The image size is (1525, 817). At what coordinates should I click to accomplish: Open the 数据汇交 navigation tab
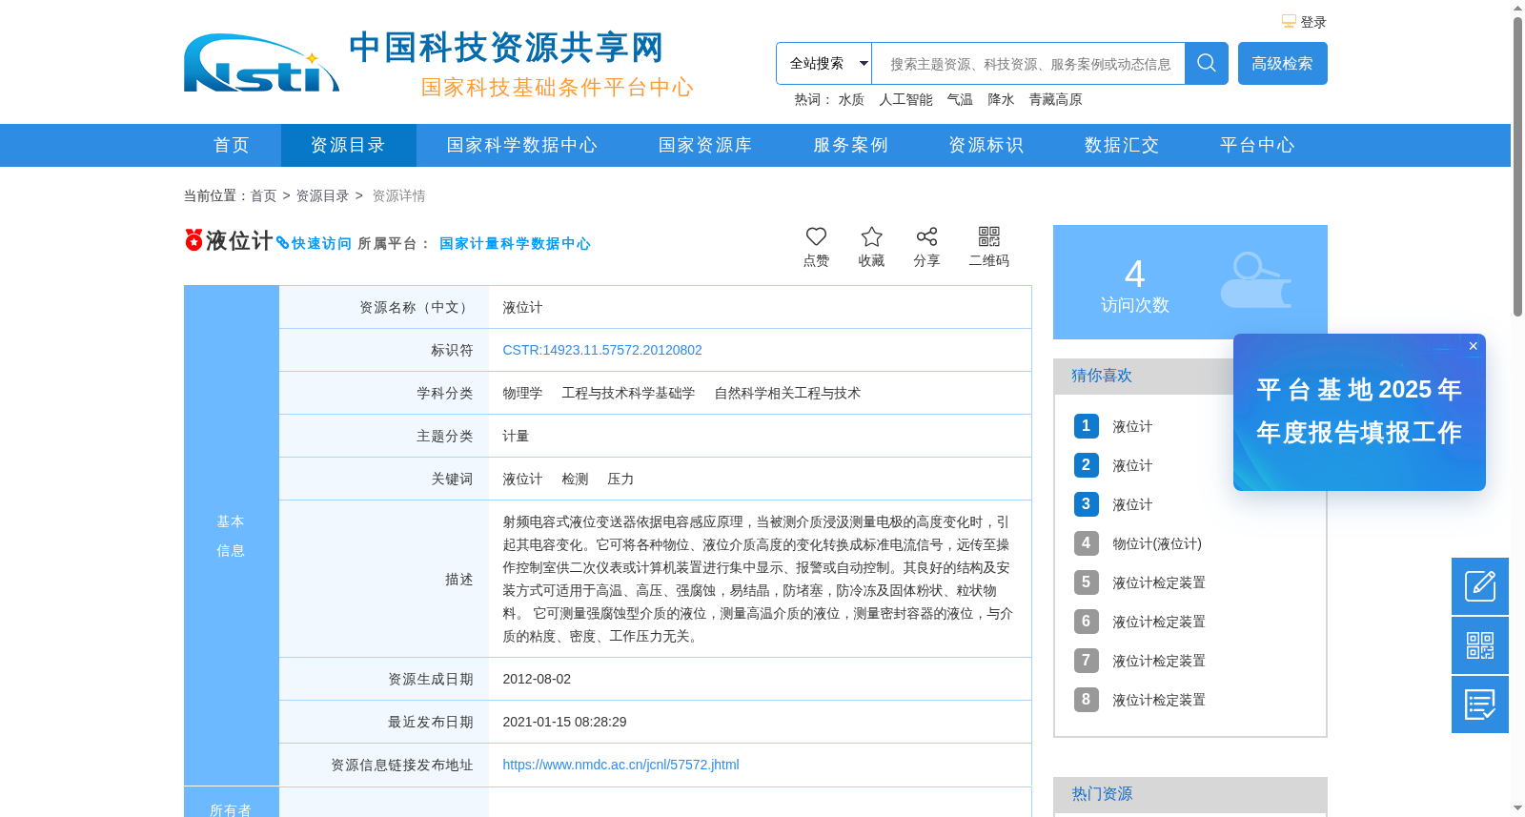click(1122, 145)
